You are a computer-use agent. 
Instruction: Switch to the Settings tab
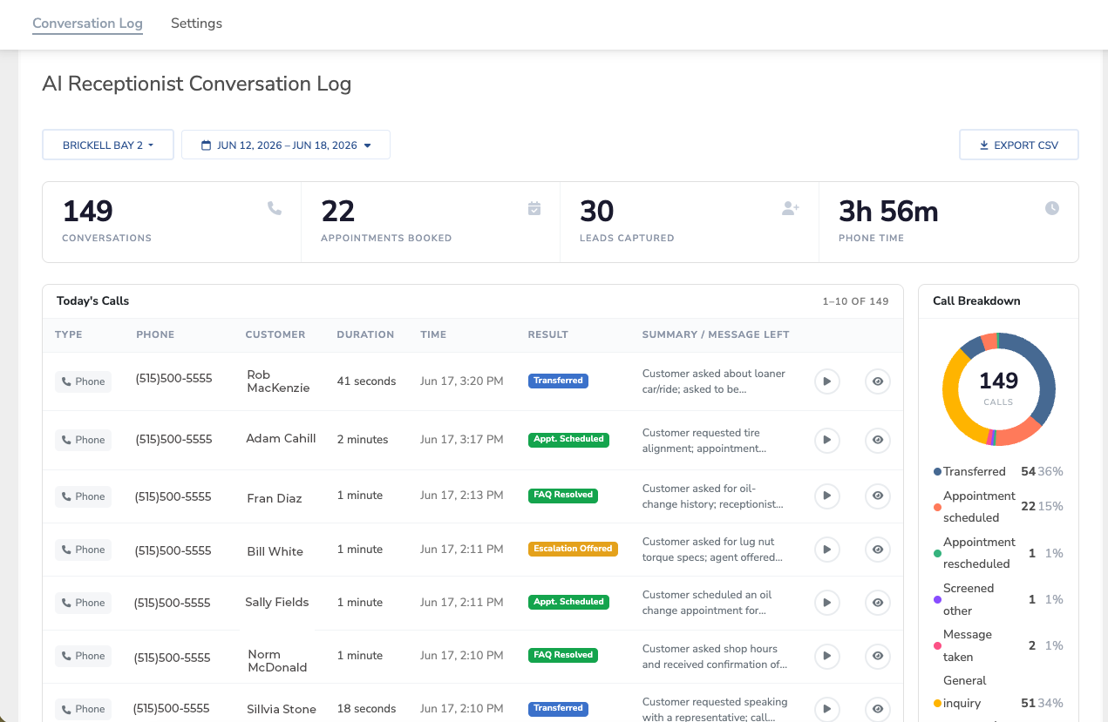point(196,24)
